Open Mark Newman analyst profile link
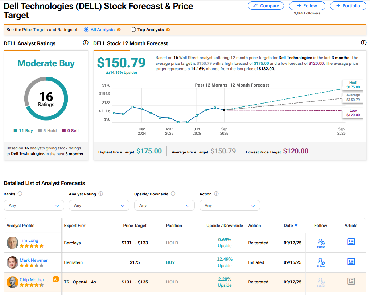The width and height of the screenshot is (370, 295). pos(34,260)
